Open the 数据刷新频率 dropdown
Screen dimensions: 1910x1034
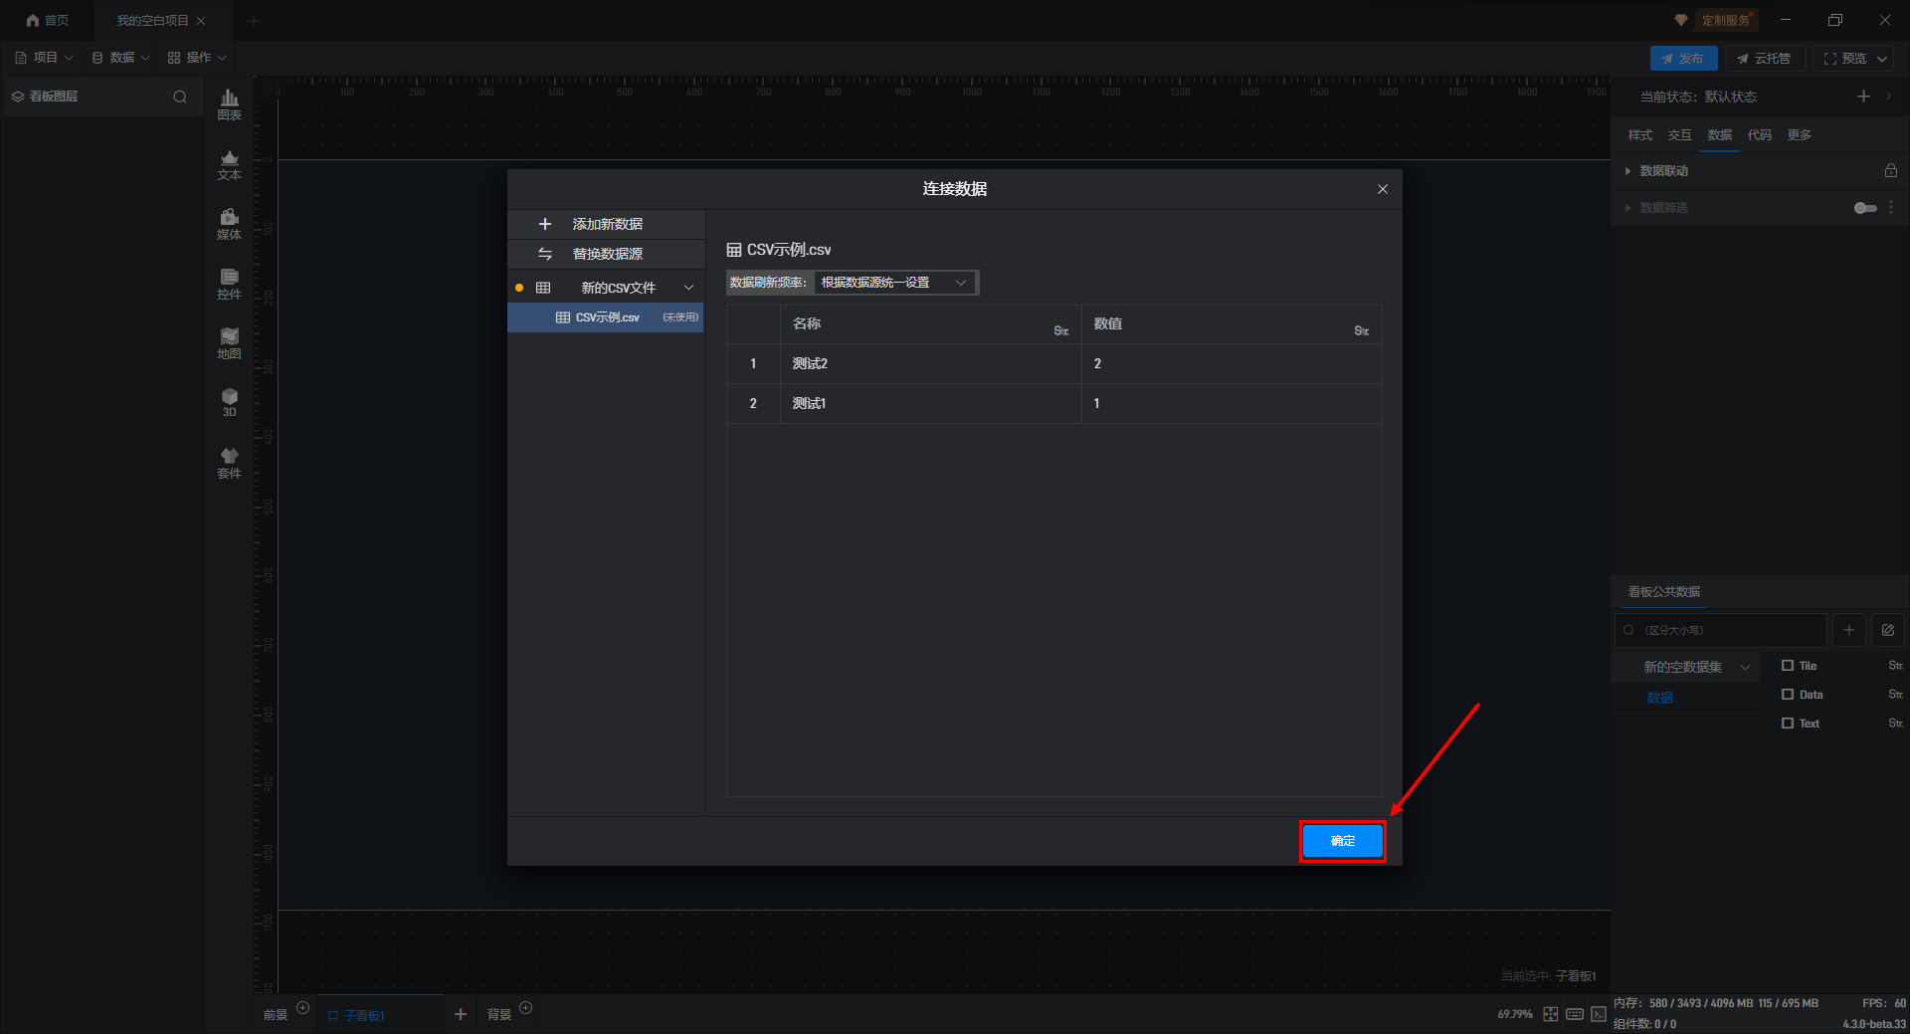(x=895, y=283)
